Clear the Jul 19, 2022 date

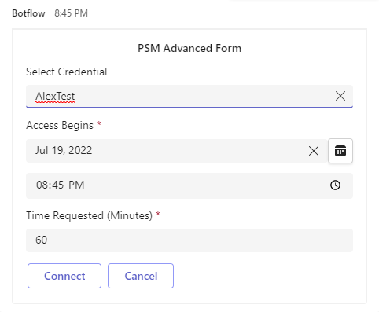[314, 151]
